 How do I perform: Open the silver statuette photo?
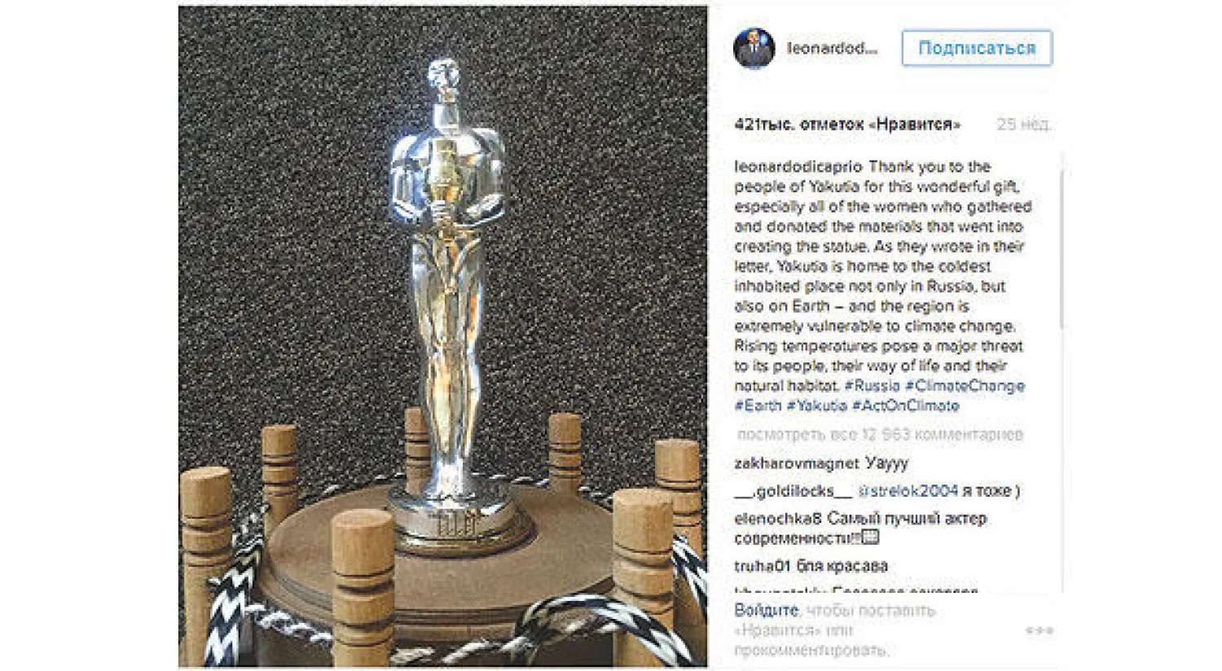coord(442,336)
